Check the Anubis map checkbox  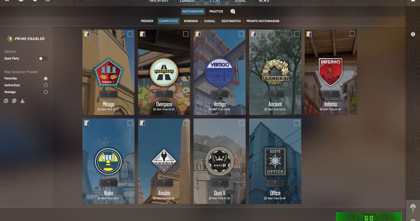[x=186, y=123]
